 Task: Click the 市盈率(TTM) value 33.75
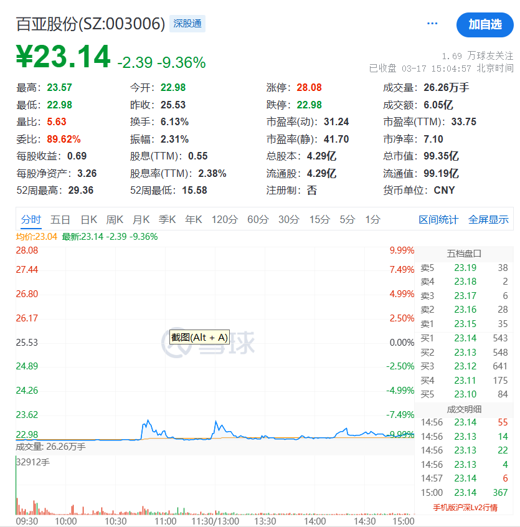pos(463,121)
